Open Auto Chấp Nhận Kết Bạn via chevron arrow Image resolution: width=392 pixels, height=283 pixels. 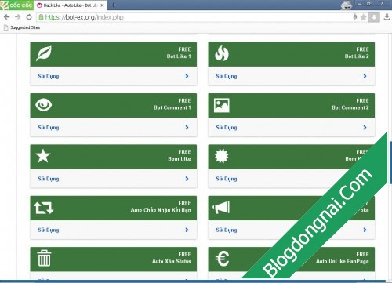(187, 230)
